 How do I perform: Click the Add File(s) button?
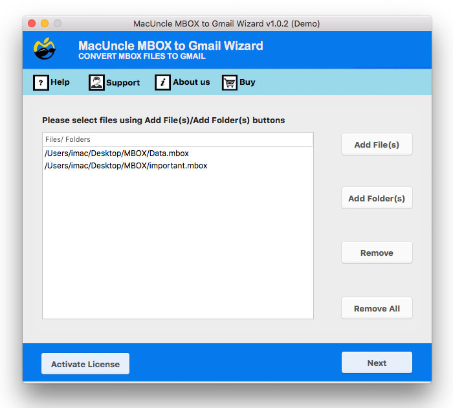tap(377, 144)
